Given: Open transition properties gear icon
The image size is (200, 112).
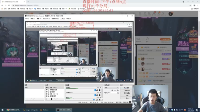Looking at the screenshot, I should tap(117, 90).
